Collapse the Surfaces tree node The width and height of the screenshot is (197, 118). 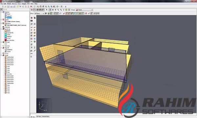tap(1, 29)
